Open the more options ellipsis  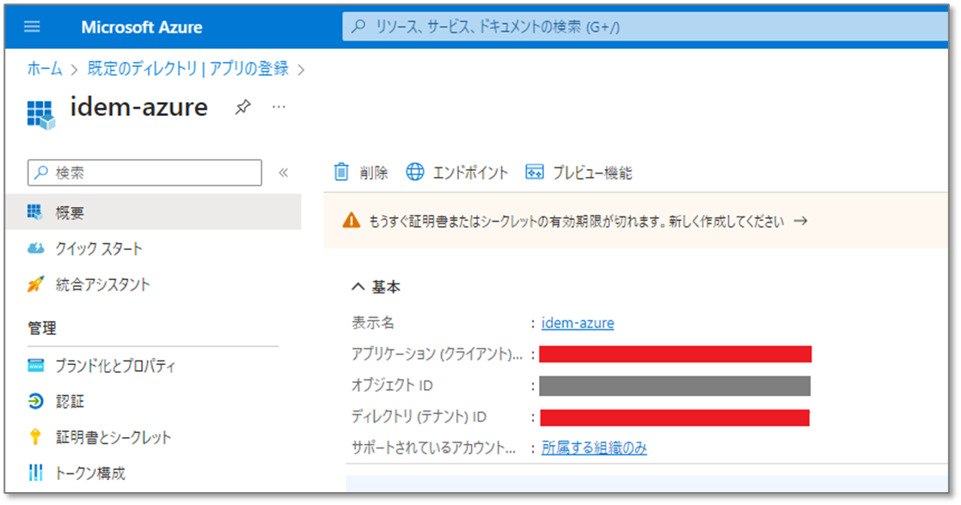tap(279, 107)
